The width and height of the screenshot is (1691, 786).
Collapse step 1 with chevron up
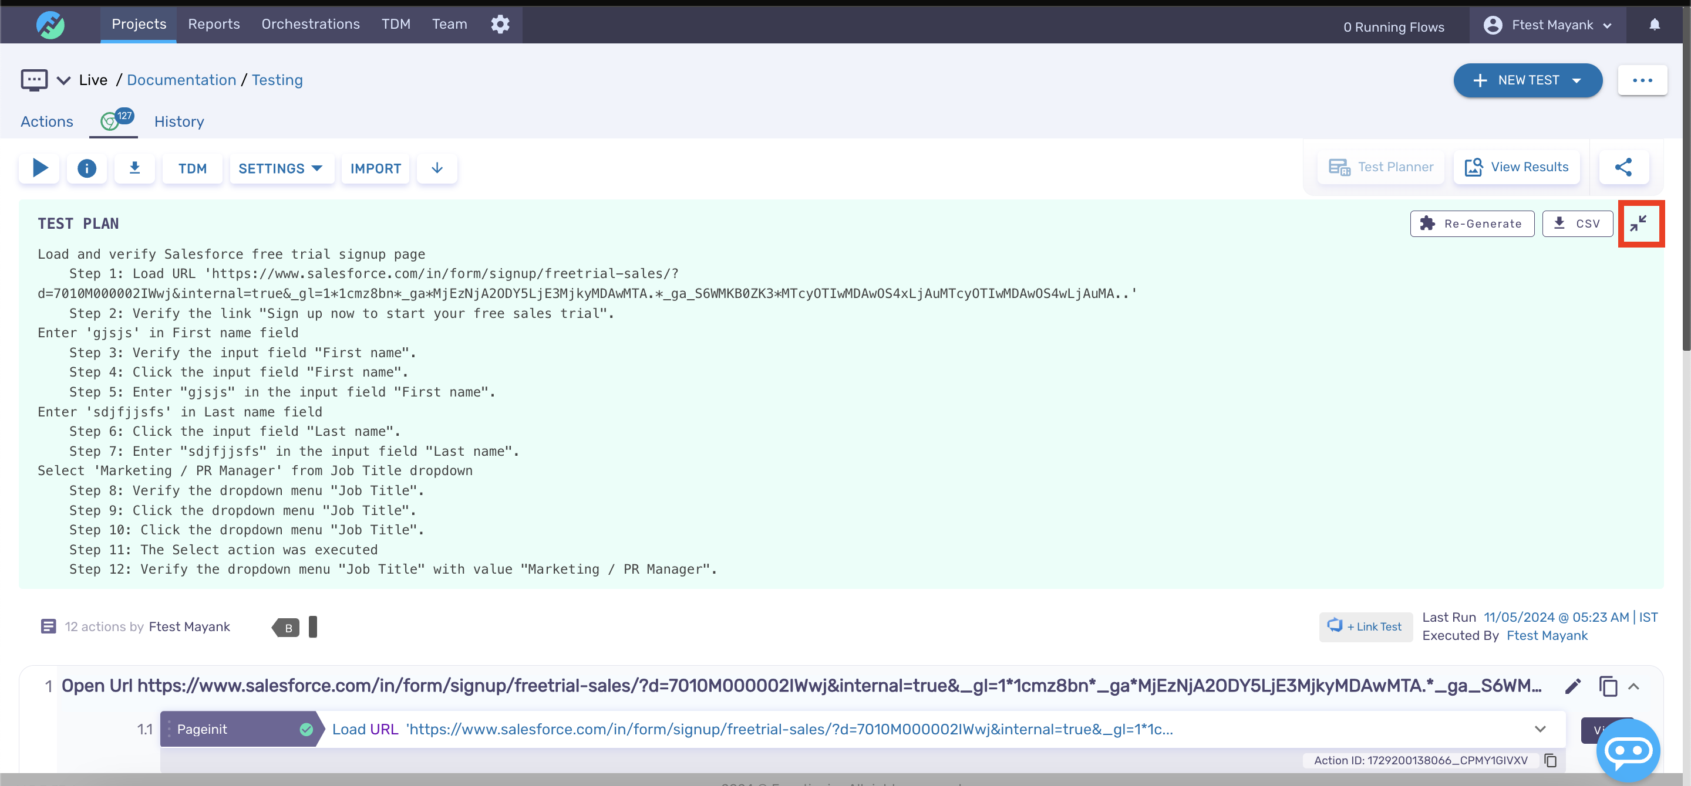click(x=1635, y=686)
